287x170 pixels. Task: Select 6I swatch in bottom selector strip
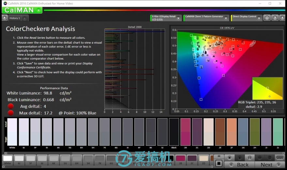42,160
